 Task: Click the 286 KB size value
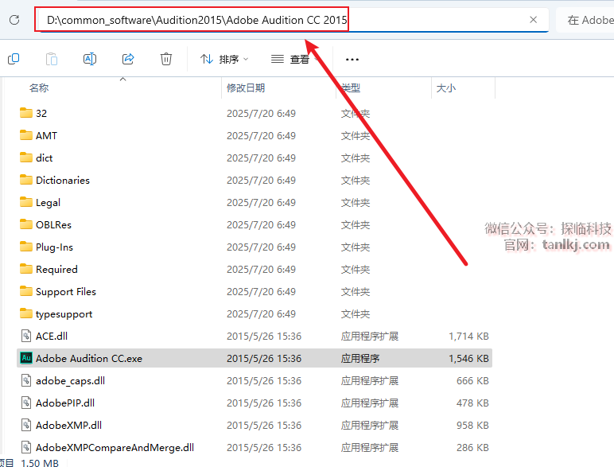(472, 448)
